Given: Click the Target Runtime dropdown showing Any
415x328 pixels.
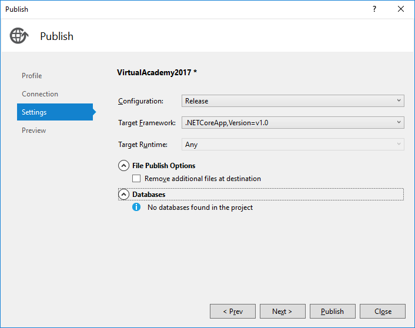Looking at the screenshot, I should point(293,144).
